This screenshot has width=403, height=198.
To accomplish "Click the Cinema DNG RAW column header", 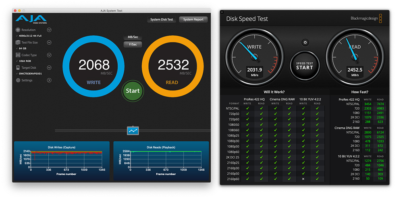I will coord(282,99).
